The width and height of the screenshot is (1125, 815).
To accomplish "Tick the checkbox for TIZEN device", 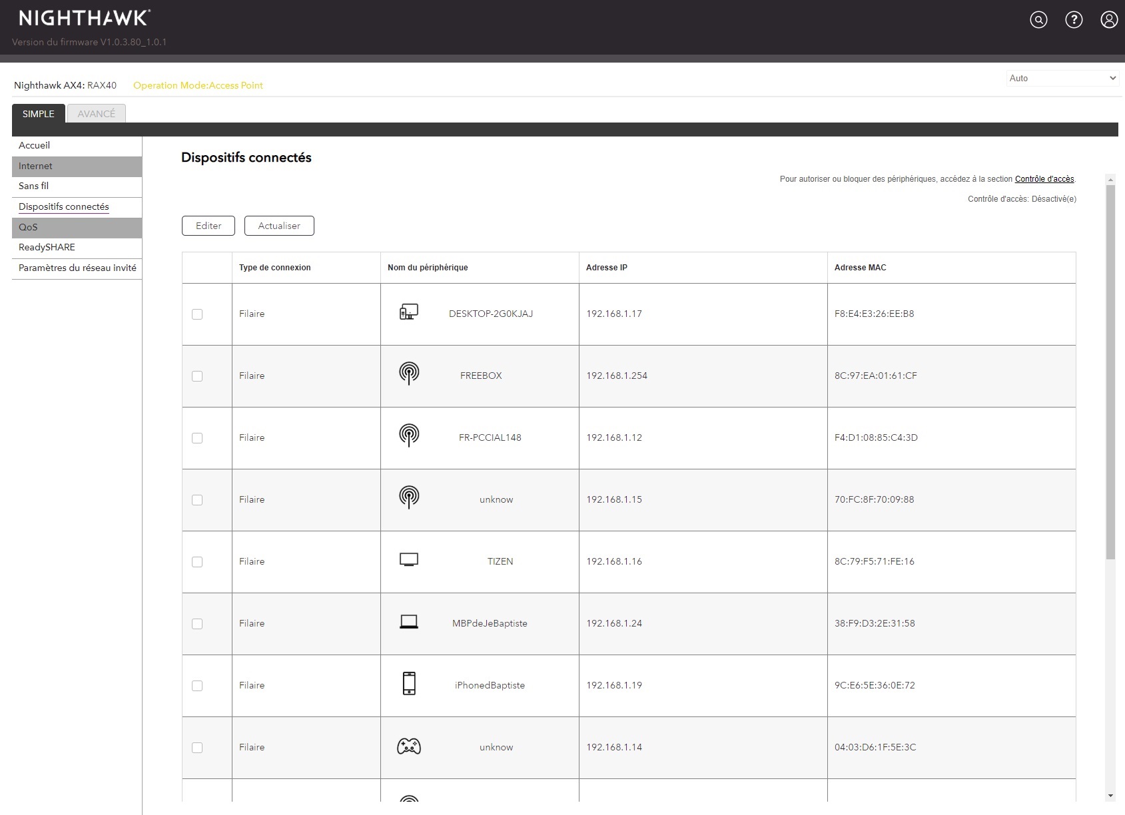I will pos(197,562).
